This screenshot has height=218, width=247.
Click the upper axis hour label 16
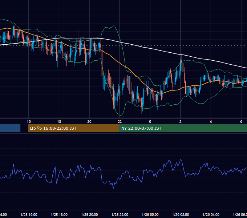[29, 121]
